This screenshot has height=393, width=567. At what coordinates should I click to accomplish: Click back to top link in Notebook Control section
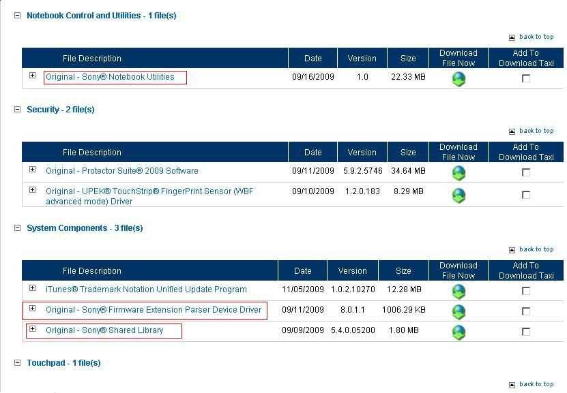click(536, 37)
